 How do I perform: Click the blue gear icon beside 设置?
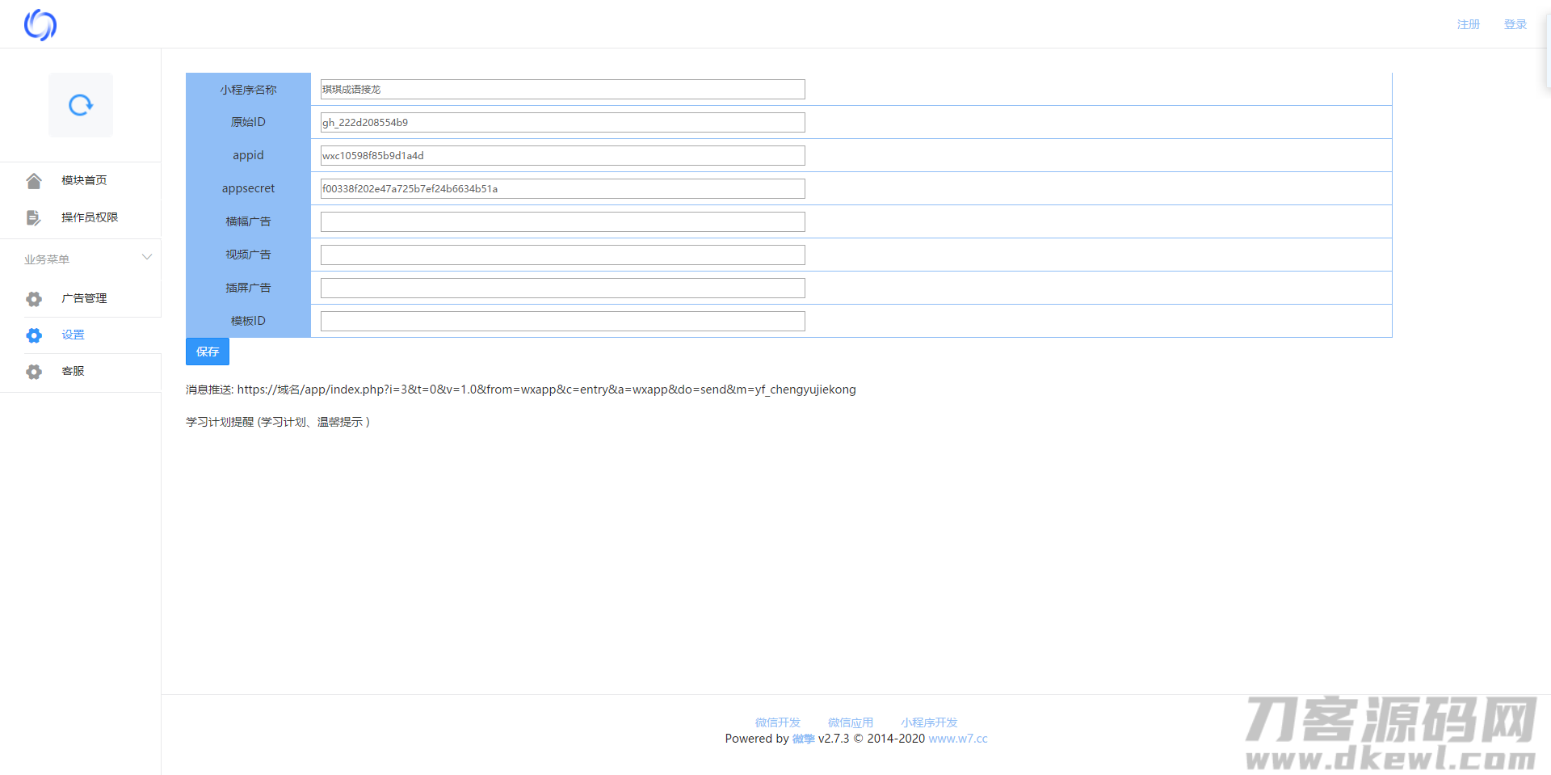[x=34, y=335]
